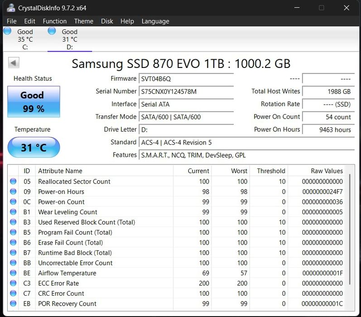Open the Function menu
The width and height of the screenshot is (361, 317).
(x=54, y=21)
